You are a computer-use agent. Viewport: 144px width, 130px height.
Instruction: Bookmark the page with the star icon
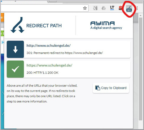85,8
